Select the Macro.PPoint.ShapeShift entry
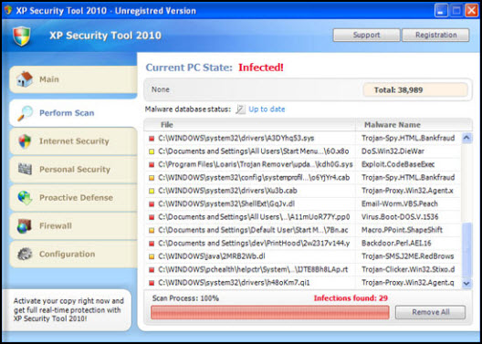482x344 pixels. 402,230
